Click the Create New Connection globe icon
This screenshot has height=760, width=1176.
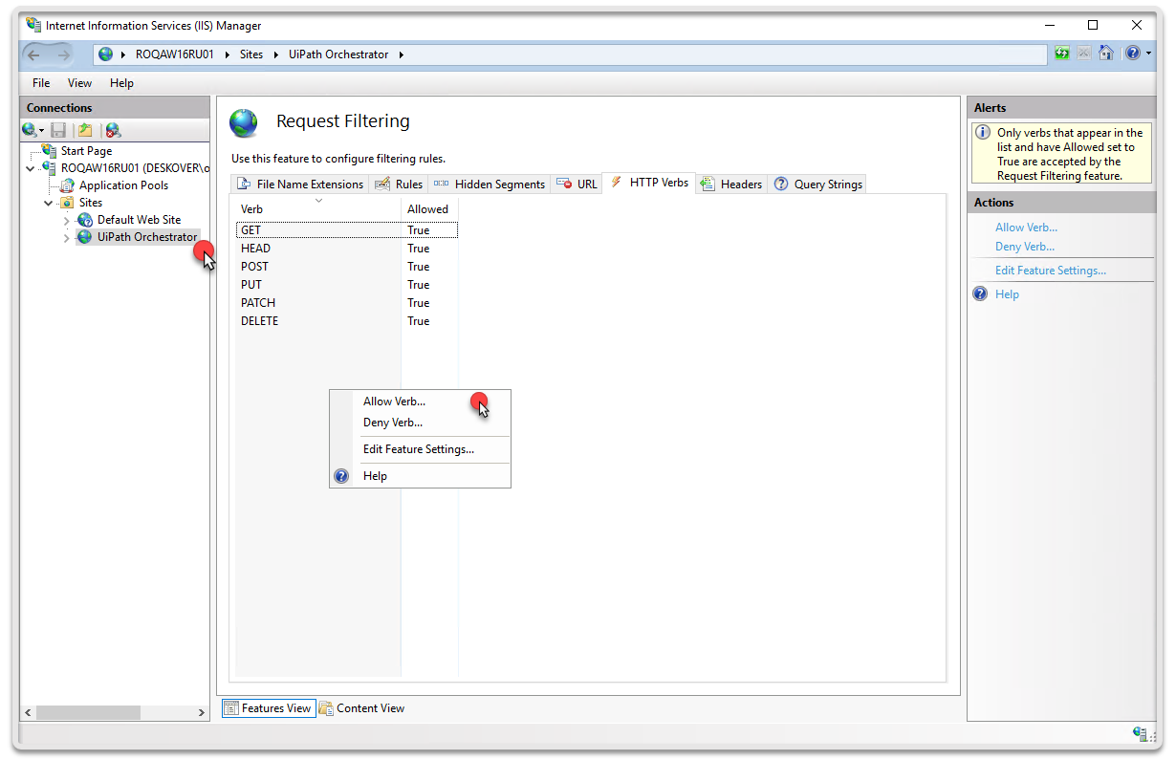click(30, 130)
